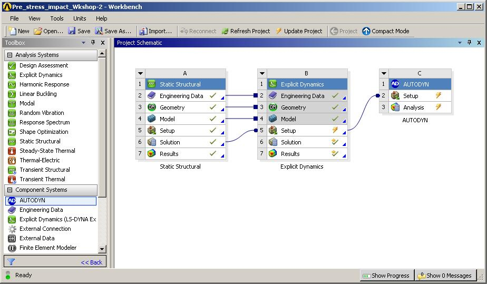This screenshot has height=284, width=487.
Task: Select Finite Element Modeler icon
Action: click(x=12, y=248)
